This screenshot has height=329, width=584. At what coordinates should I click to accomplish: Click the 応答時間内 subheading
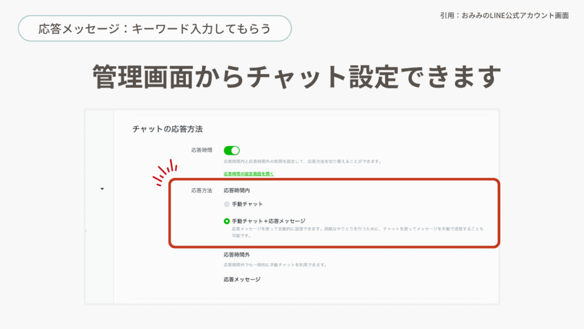pos(237,190)
